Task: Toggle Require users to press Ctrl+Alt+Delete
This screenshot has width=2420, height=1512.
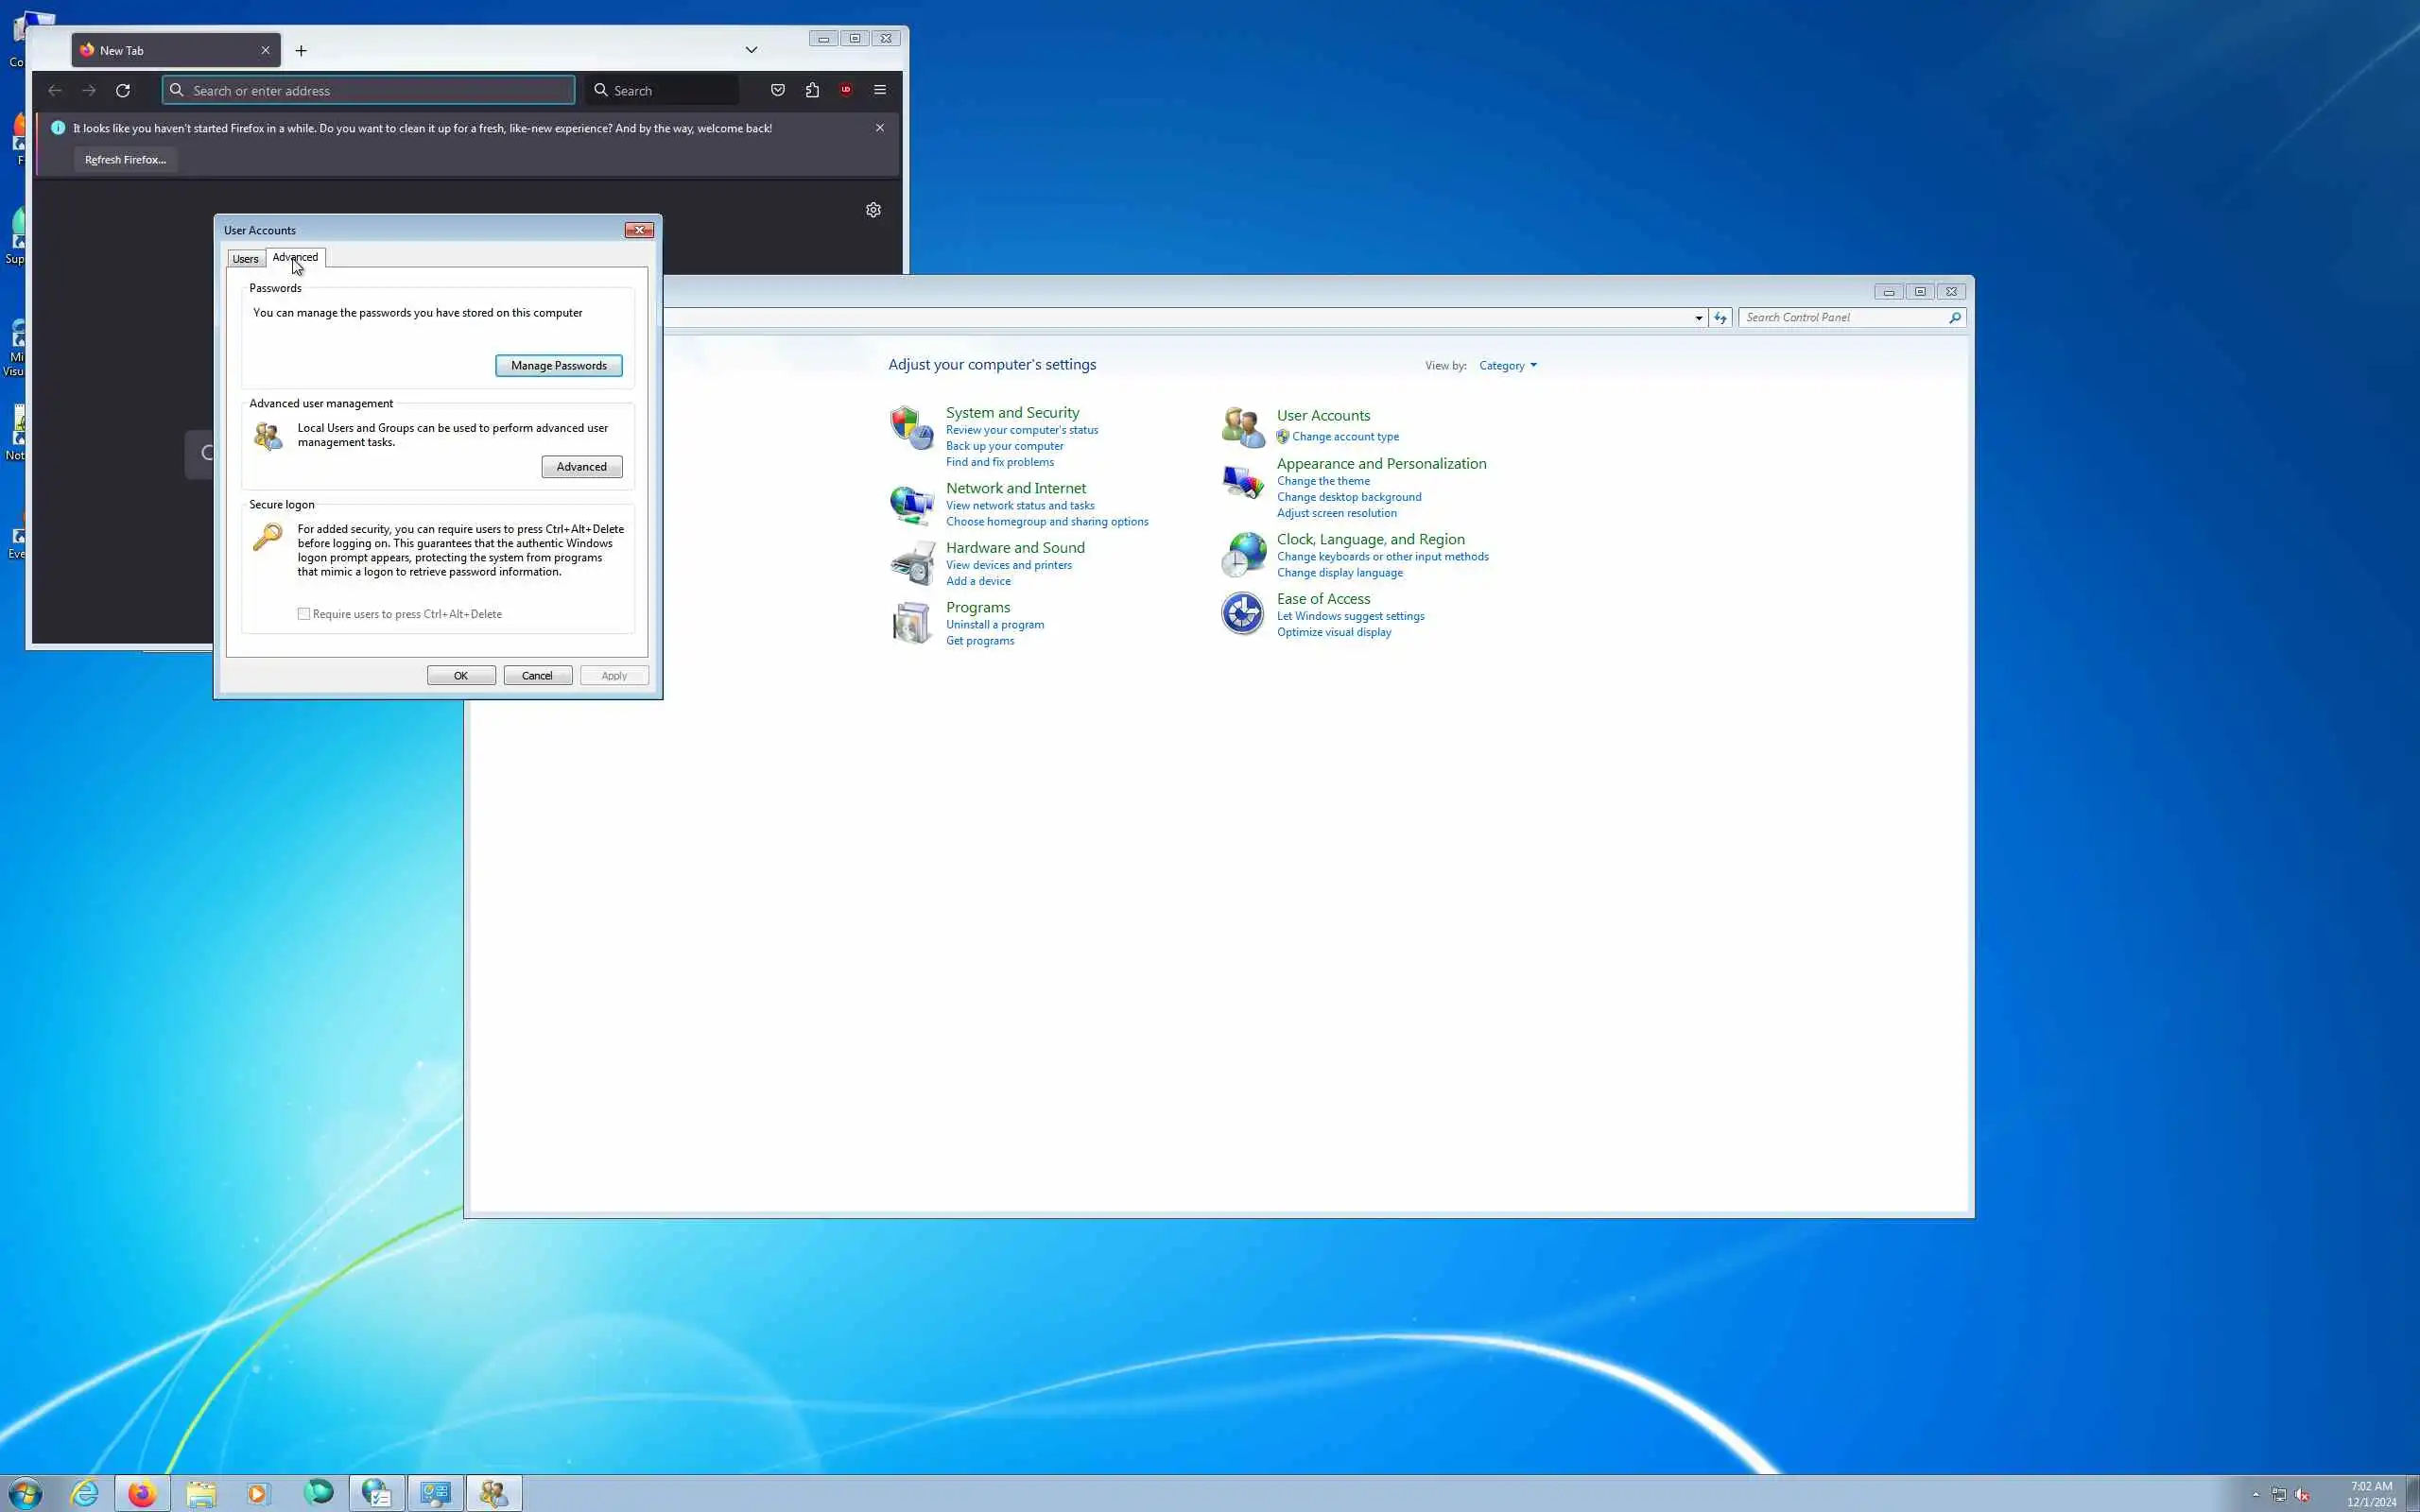Action: [x=304, y=614]
